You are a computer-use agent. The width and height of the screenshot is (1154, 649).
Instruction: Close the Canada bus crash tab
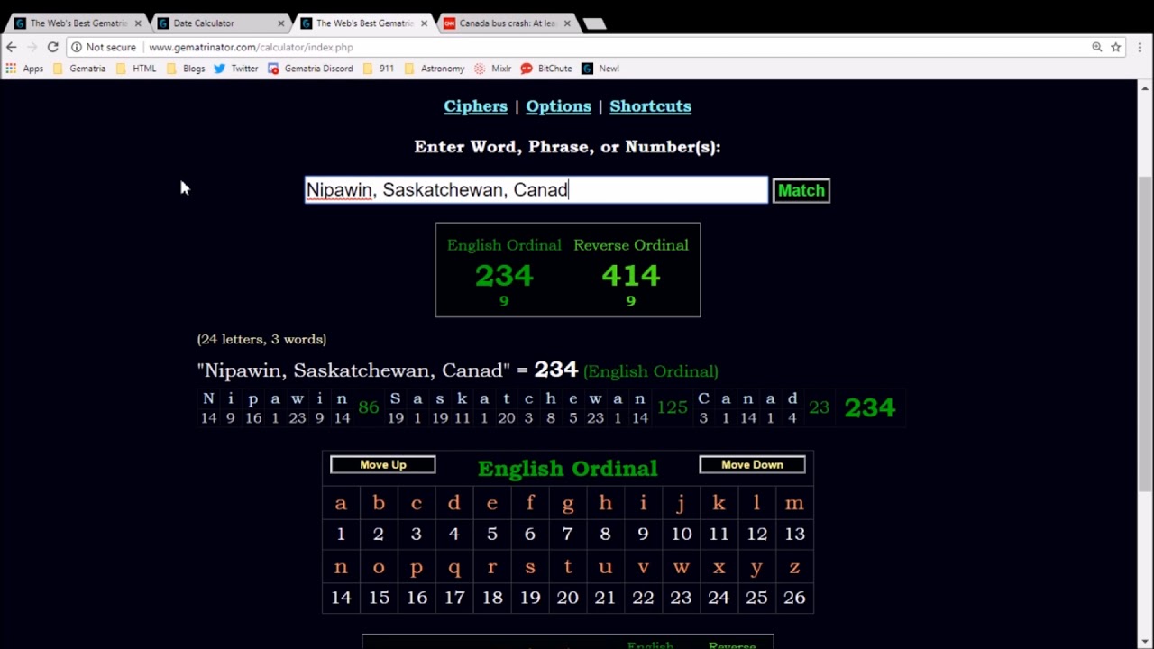[567, 23]
